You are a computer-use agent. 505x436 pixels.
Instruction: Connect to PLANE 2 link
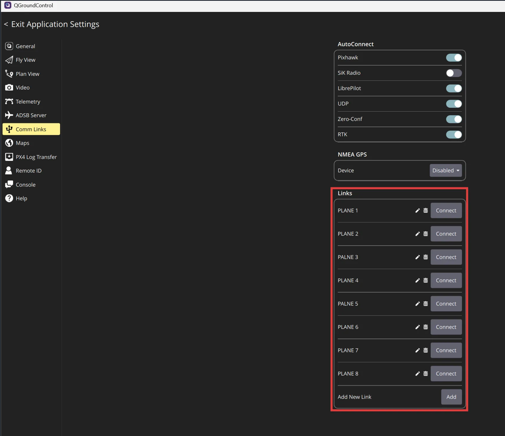coord(446,234)
